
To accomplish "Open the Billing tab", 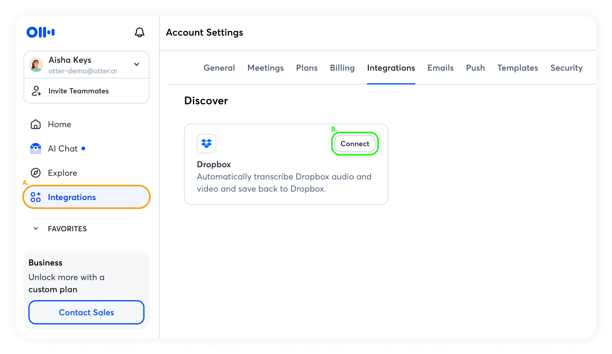I will 342,68.
